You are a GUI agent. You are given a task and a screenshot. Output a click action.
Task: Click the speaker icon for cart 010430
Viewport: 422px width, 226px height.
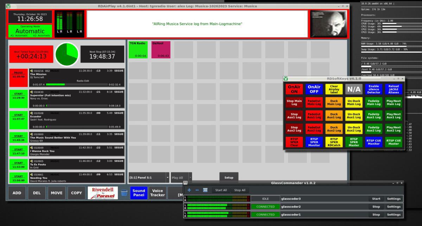point(32,92)
